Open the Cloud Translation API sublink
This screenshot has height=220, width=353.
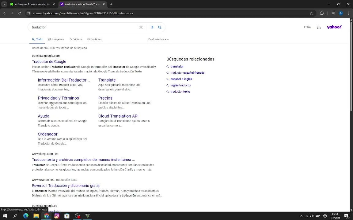(118, 116)
